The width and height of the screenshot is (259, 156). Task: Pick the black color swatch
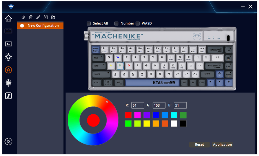pyautogui.click(x=183, y=123)
